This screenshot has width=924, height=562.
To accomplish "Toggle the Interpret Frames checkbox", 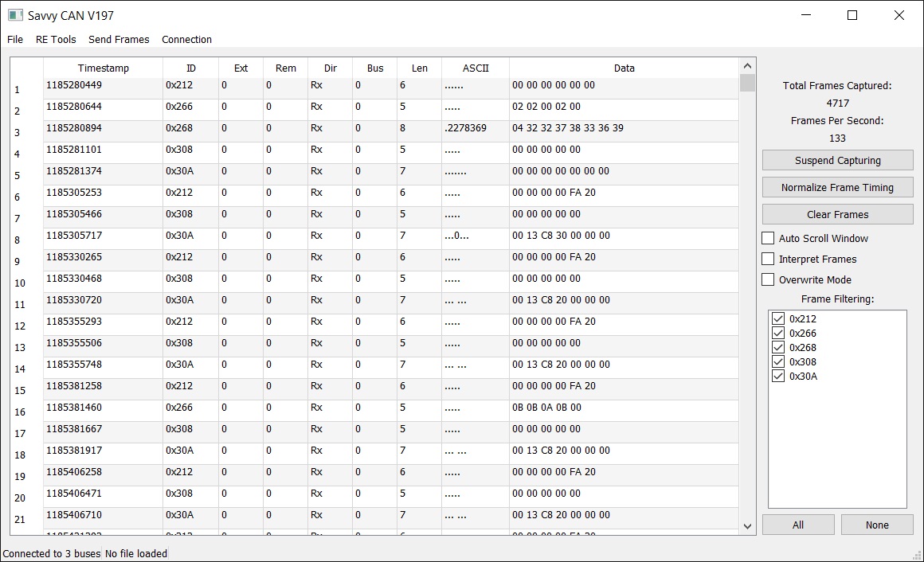I will click(x=769, y=259).
